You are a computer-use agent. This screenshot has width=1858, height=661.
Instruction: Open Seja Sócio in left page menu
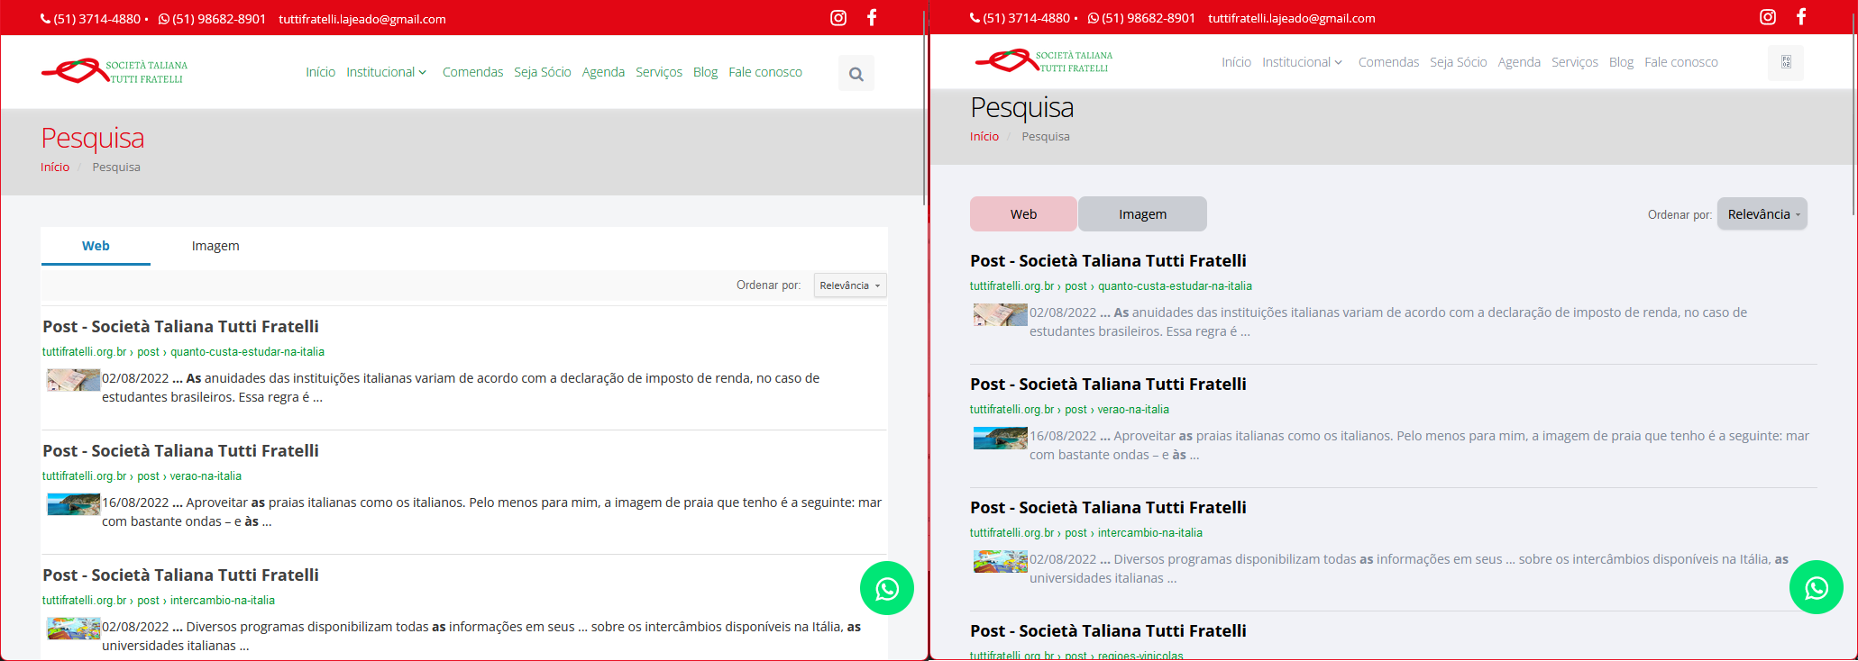543,72
